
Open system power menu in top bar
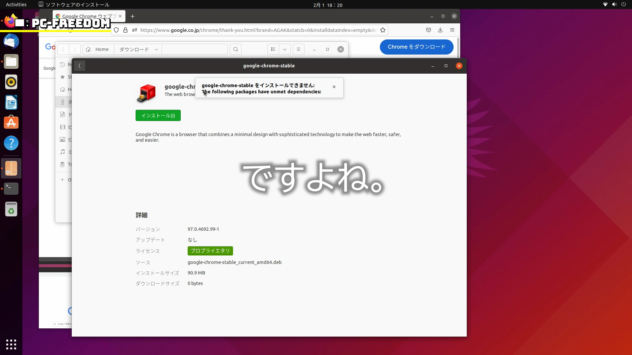click(623, 5)
